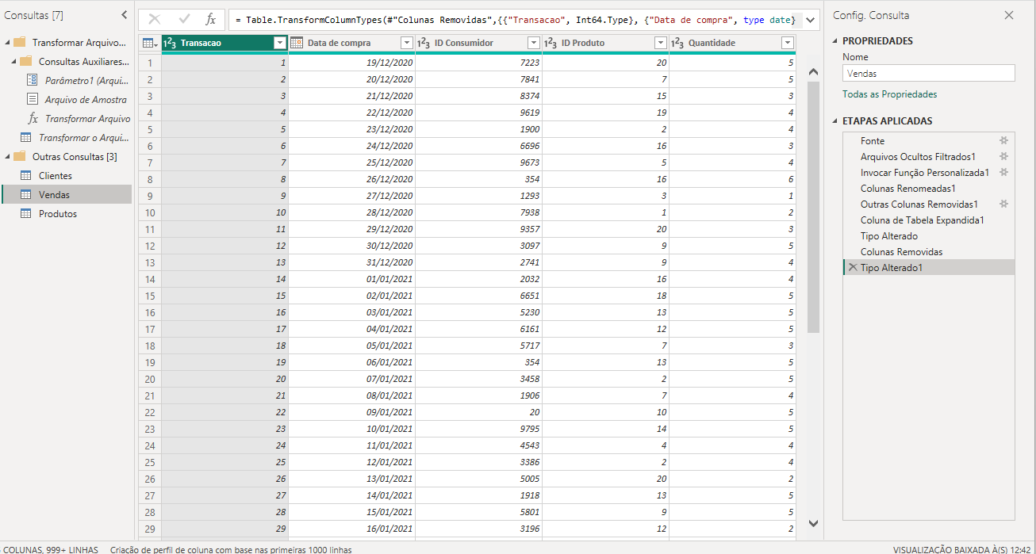Click the fx function icon in formula bar
Screen dimensions: 1036x554
point(210,20)
